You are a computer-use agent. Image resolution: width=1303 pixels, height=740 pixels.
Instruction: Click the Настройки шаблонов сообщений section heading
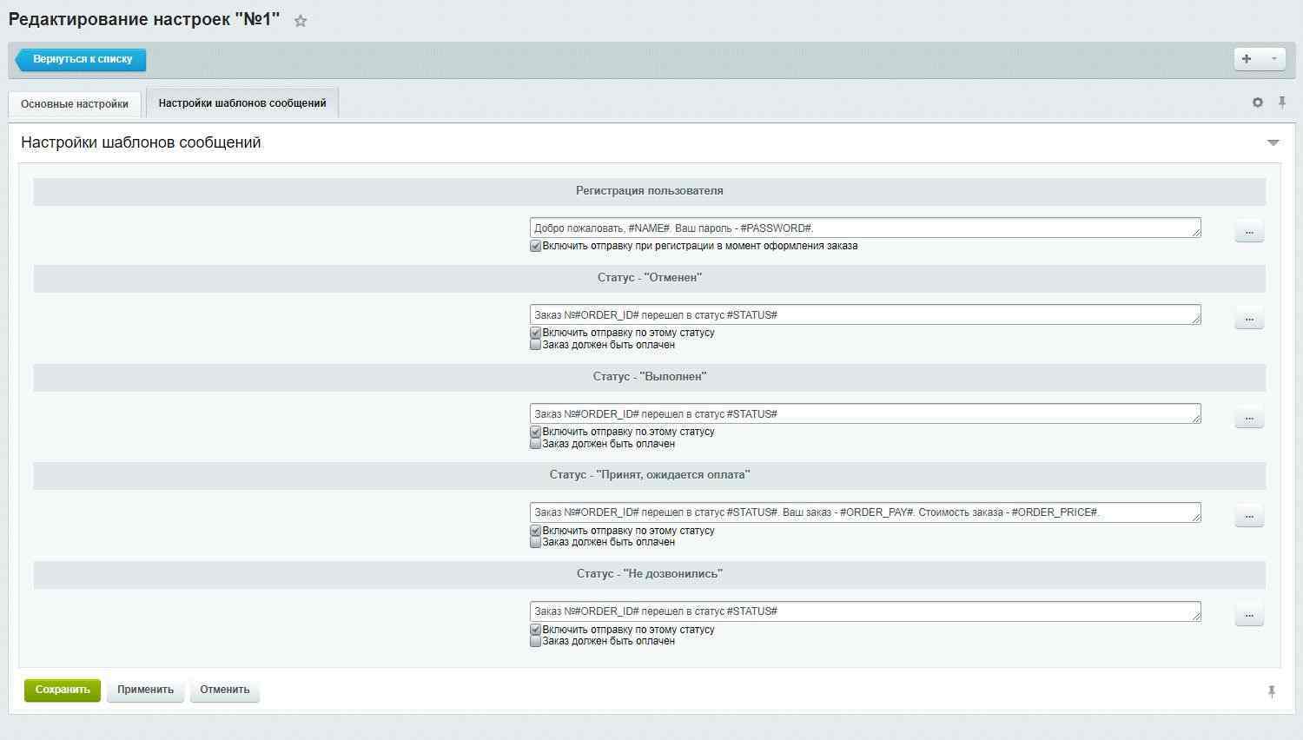coord(141,142)
